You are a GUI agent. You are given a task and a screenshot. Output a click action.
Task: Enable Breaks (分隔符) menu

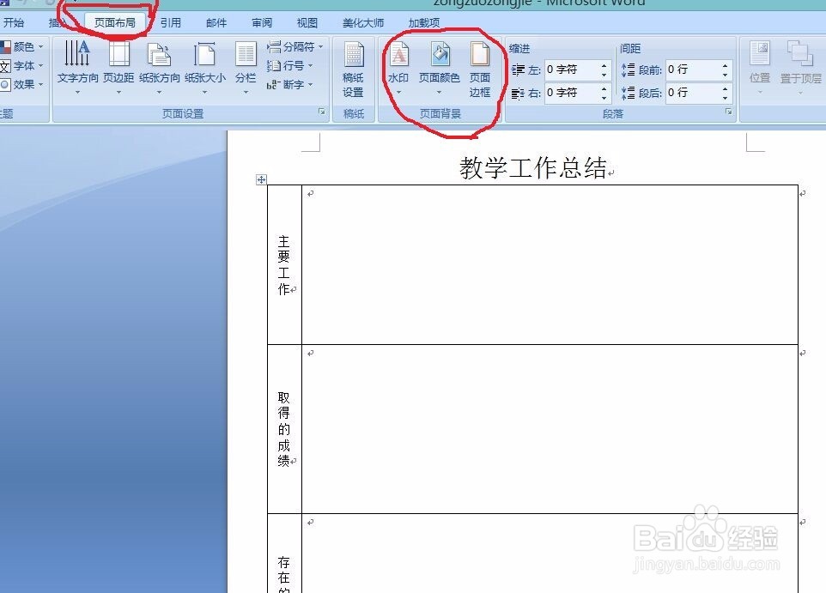[x=296, y=46]
